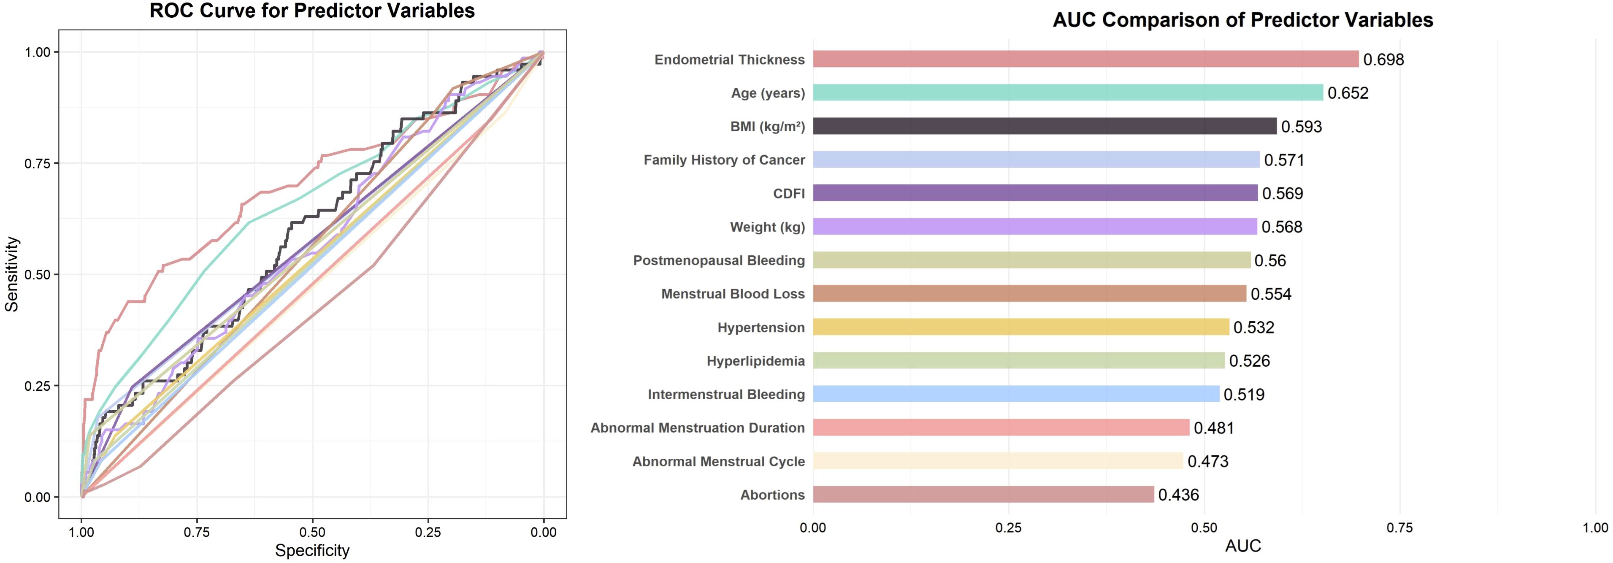Click the Sensitivity y-axis title
Viewport: 1613px width, 563px height.
(12, 274)
